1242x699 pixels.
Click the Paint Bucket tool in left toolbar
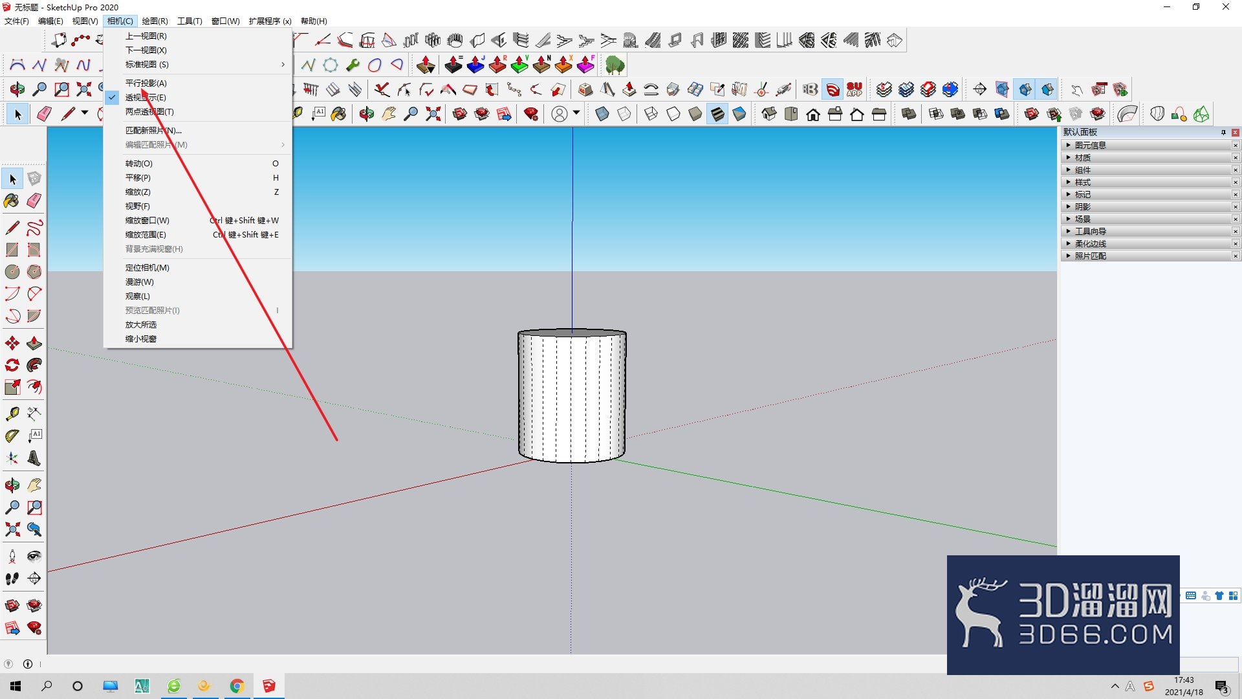point(12,201)
